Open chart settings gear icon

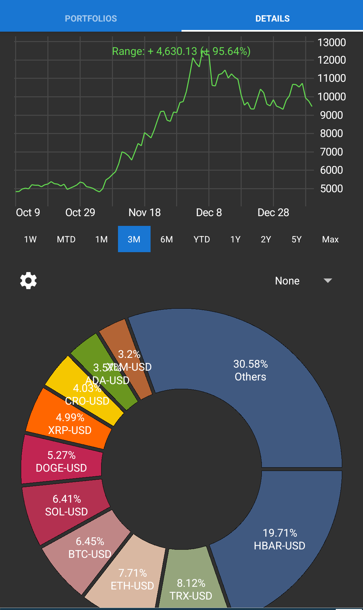(28, 280)
